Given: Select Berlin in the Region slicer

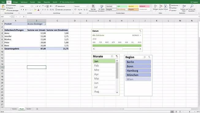Looking at the screenshot, I should tap(138, 62).
